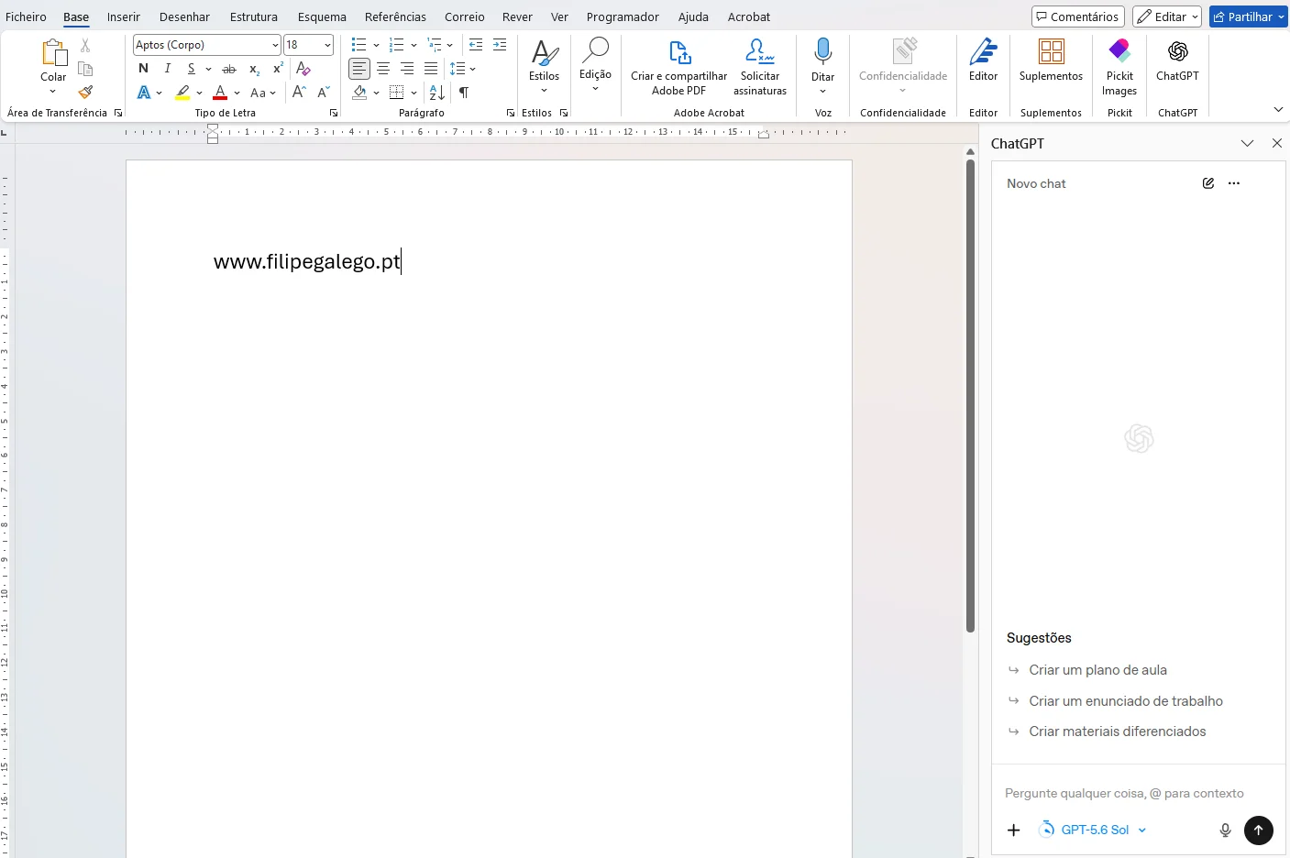Create a new chat with the compose icon
The width and height of the screenshot is (1290, 858).
pyautogui.click(x=1208, y=183)
